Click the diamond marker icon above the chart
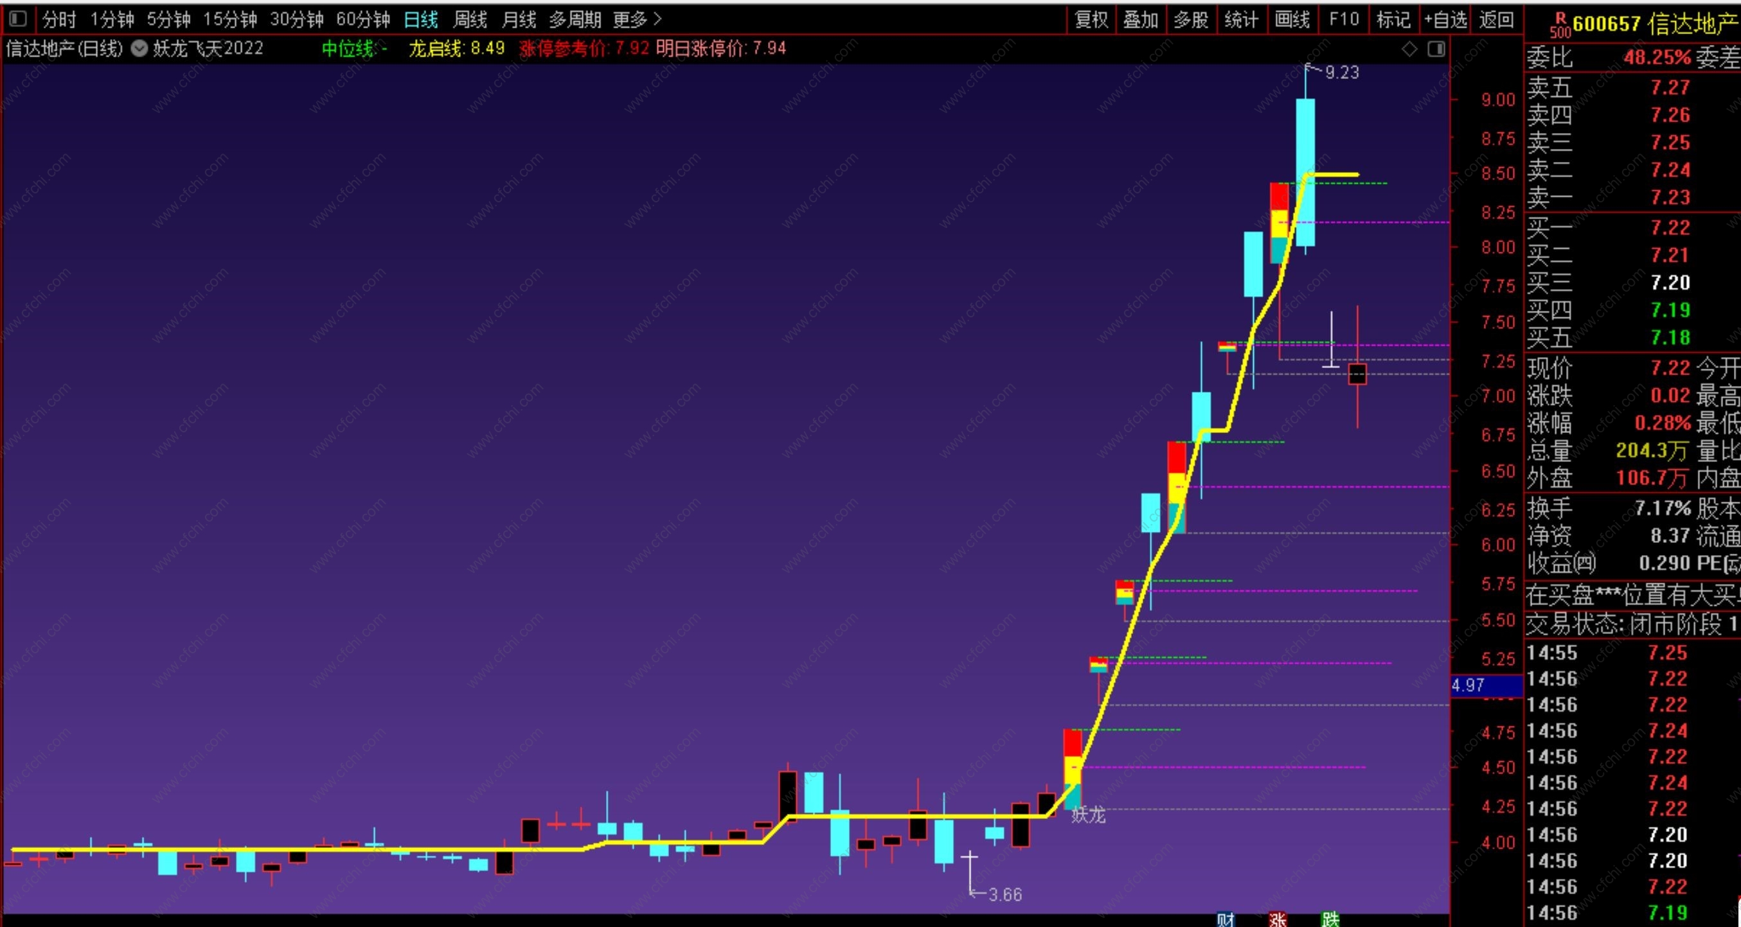 (x=1409, y=49)
